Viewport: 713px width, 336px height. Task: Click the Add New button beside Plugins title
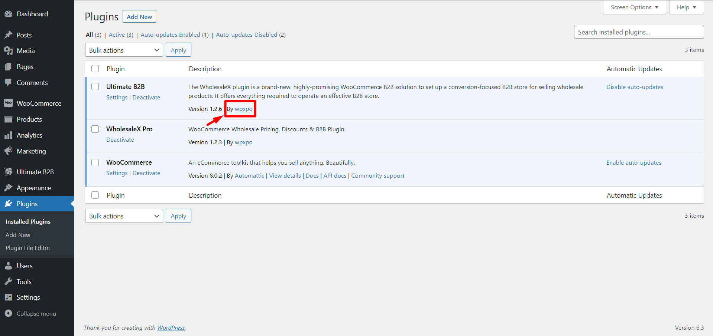point(139,17)
